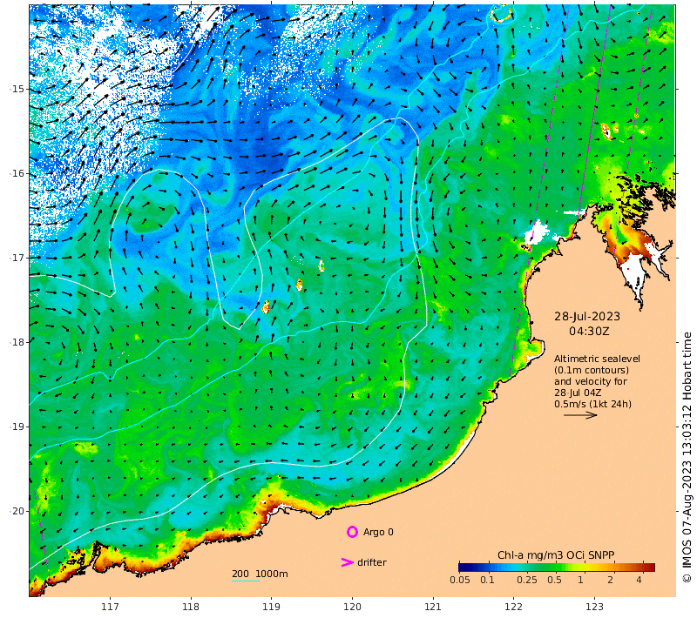Click the longitude axis label 121
Screen dimensions: 697x618
432,607
